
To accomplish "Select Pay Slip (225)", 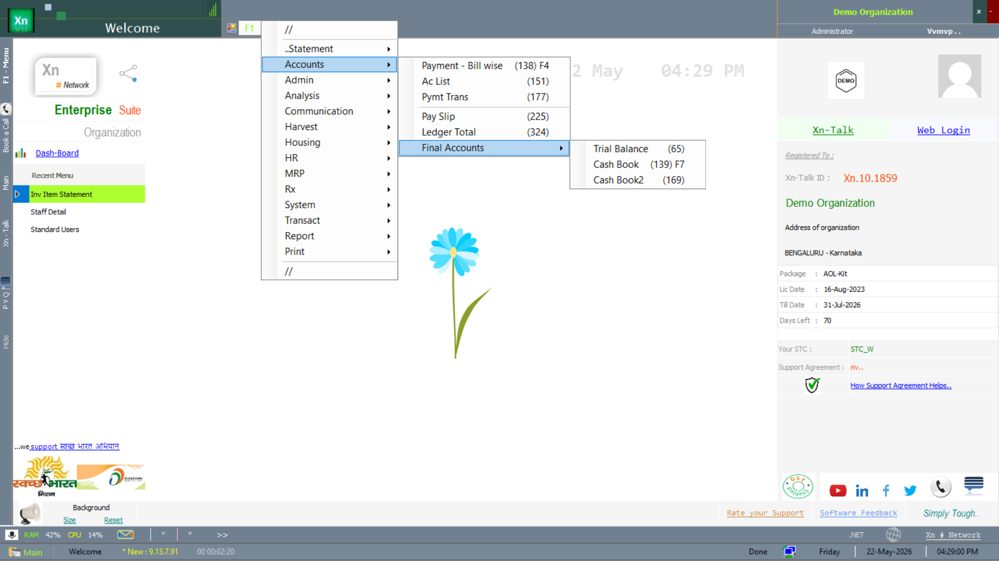I will pos(484,116).
